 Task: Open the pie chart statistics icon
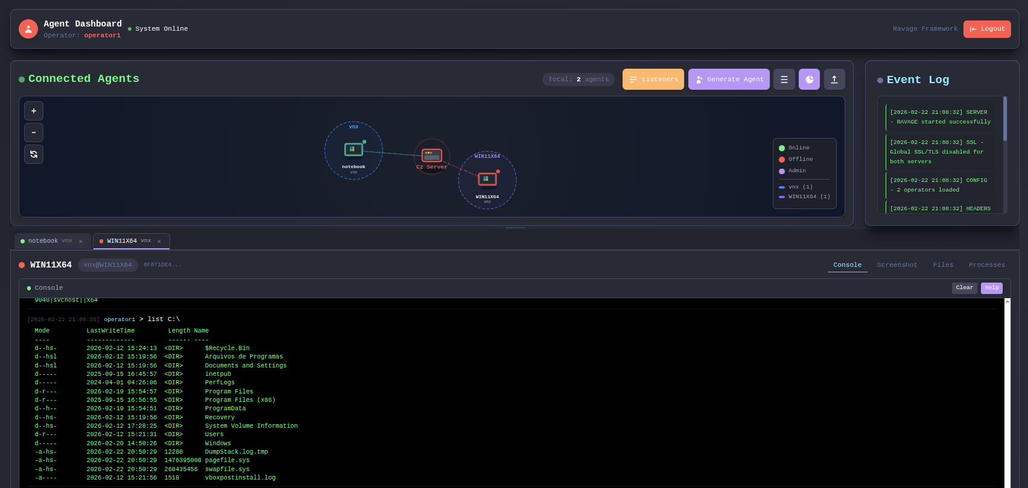pyautogui.click(x=810, y=80)
